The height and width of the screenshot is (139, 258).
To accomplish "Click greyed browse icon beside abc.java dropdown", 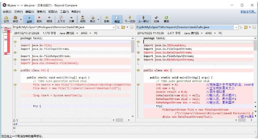I will 240,27.
